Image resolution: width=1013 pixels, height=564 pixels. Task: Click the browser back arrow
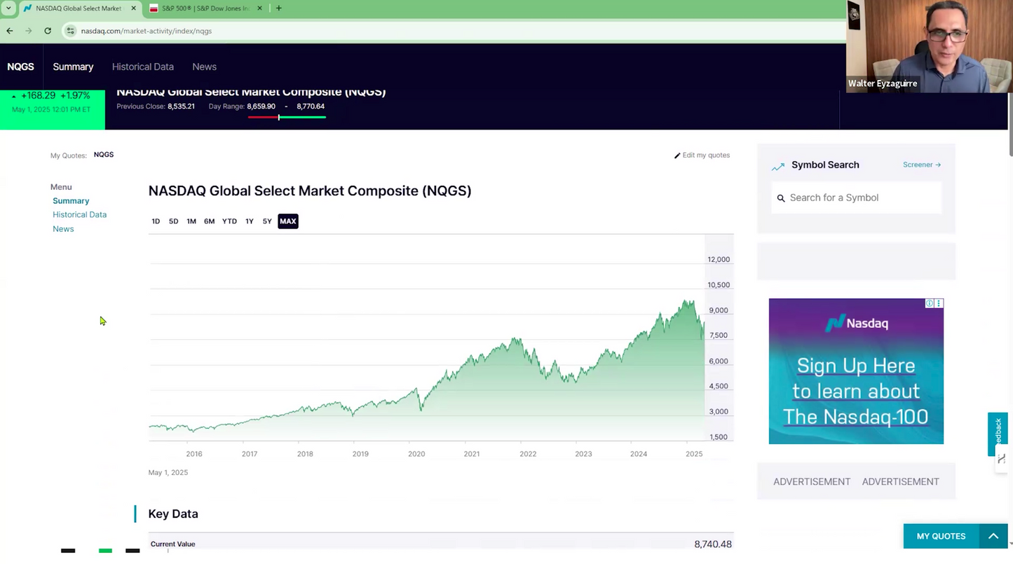pyautogui.click(x=10, y=31)
